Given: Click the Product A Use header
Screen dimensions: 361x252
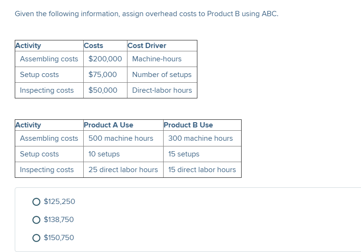Looking at the screenshot, I should point(123,125).
